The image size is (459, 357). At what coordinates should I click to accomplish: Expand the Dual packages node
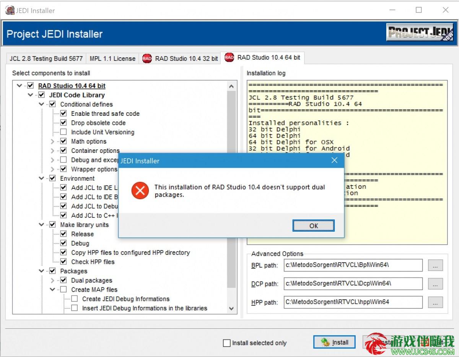pos(53,280)
